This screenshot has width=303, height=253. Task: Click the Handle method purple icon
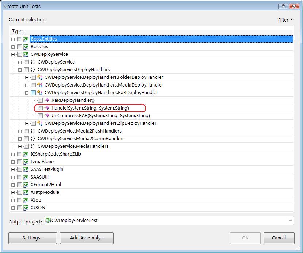point(47,108)
